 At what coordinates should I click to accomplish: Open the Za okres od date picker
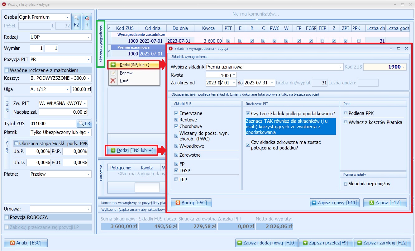tap(234, 83)
